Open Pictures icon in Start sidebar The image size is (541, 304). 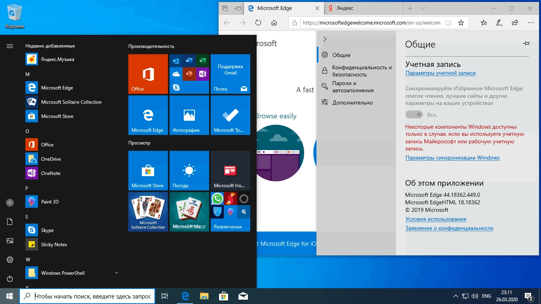(x=10, y=241)
